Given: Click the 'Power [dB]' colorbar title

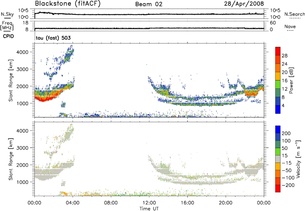Looking at the screenshot, I should click(291, 80).
